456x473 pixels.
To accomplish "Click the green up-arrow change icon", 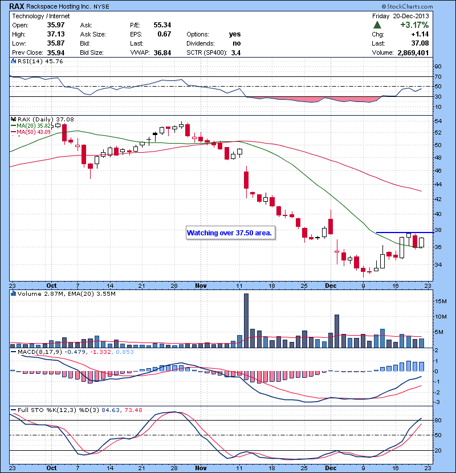I will [x=377, y=25].
